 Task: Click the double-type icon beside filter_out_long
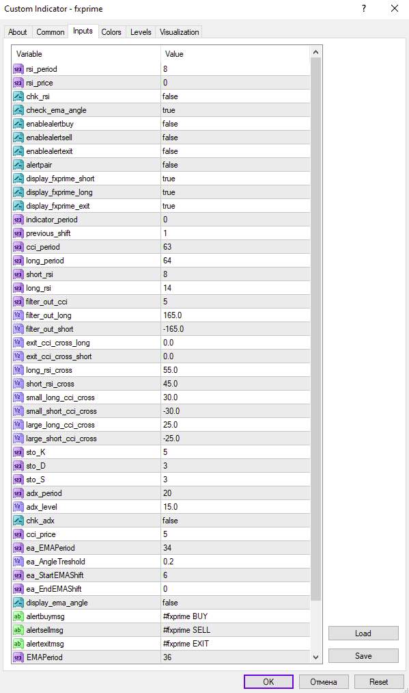pos(18,315)
